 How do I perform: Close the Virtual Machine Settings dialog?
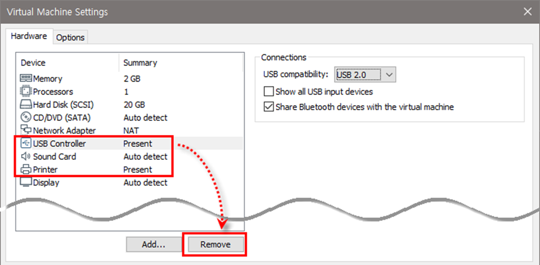(527, 12)
